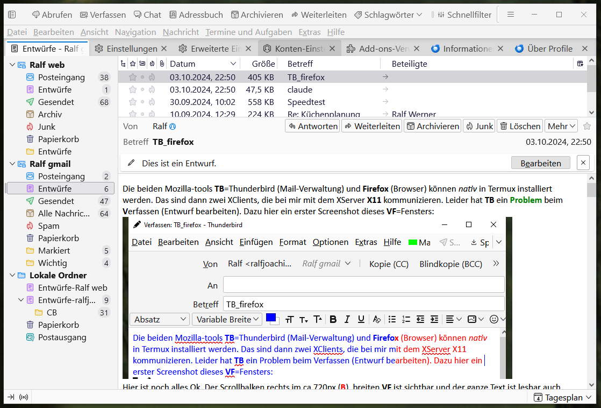Toggle the spaces toolbar button at bottom left
The height and width of the screenshot is (408, 601).
[11, 398]
